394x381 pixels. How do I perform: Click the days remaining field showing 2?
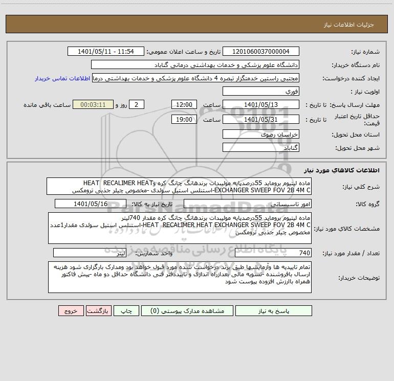pyautogui.click(x=137, y=104)
